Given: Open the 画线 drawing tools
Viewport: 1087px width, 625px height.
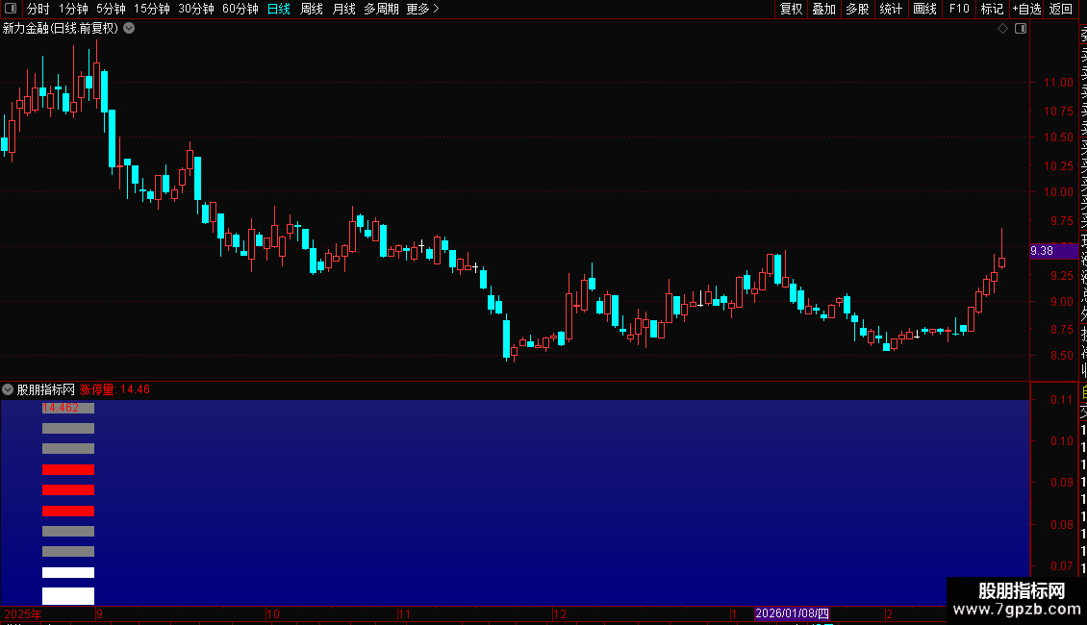Looking at the screenshot, I should tap(924, 9).
